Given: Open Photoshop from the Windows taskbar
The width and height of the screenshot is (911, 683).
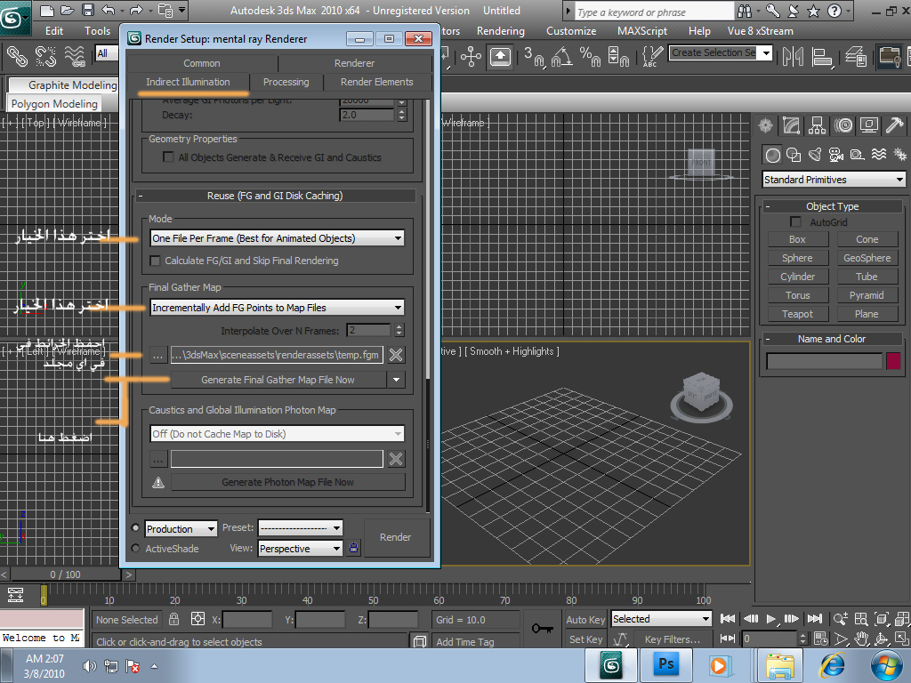Looking at the screenshot, I should [x=665, y=665].
